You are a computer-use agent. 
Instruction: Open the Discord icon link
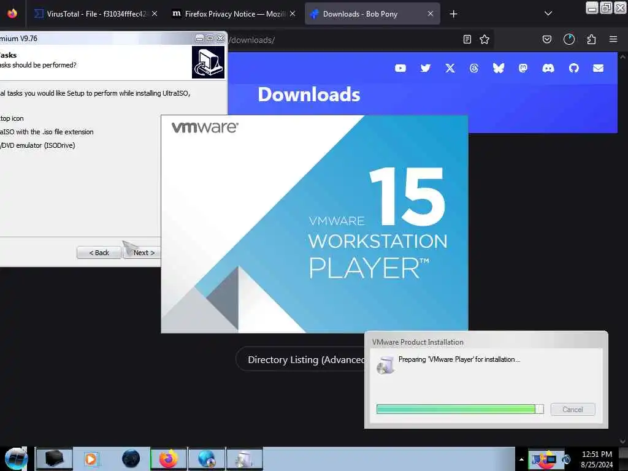coord(548,68)
